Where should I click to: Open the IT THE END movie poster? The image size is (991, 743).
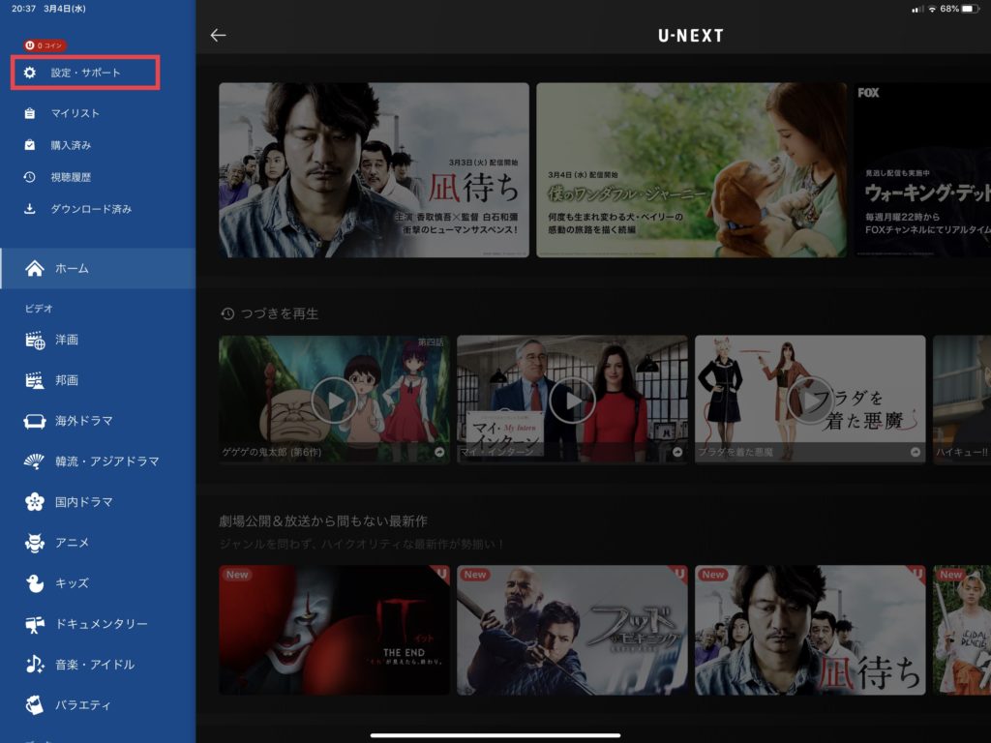[334, 631]
